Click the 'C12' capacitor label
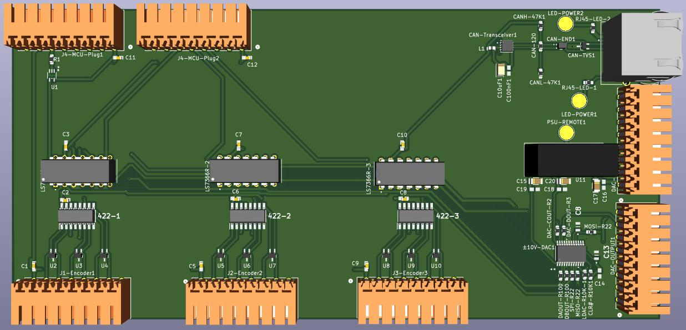The height and width of the screenshot is (330, 686). click(252, 65)
